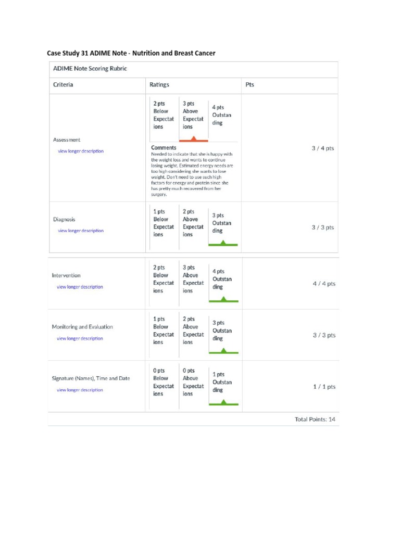Select Signature's 1 pts Outstanding rating

click(x=222, y=382)
